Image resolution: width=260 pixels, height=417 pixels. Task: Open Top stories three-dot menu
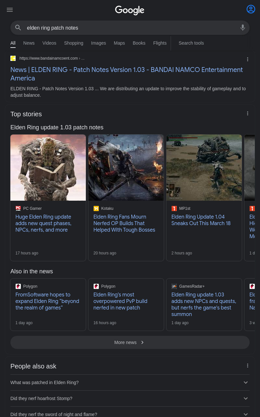pos(248,113)
